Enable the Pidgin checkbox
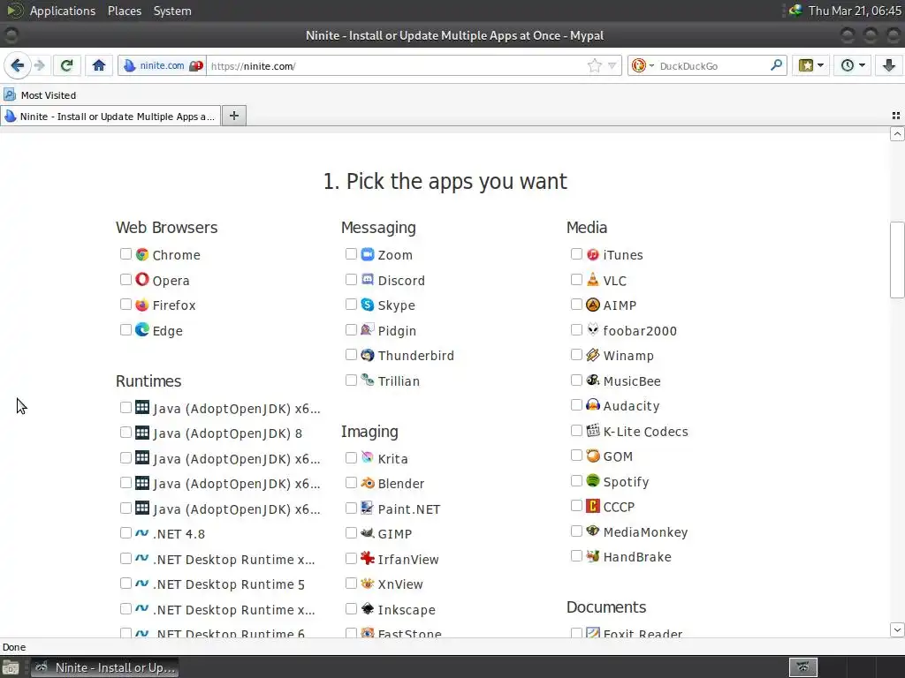905x678 pixels. (351, 329)
